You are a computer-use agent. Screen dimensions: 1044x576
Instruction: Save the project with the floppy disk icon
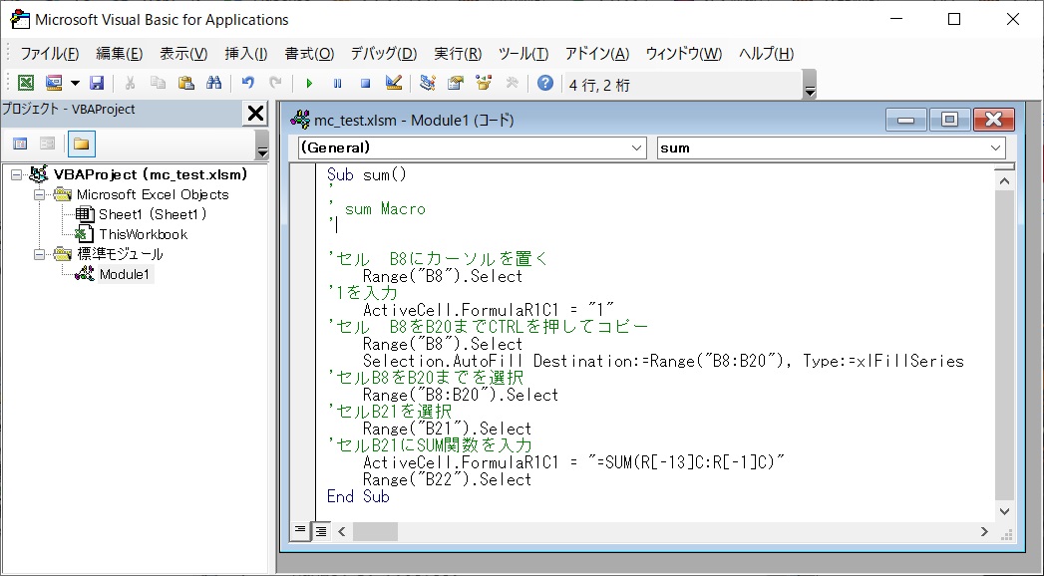pyautogui.click(x=97, y=83)
